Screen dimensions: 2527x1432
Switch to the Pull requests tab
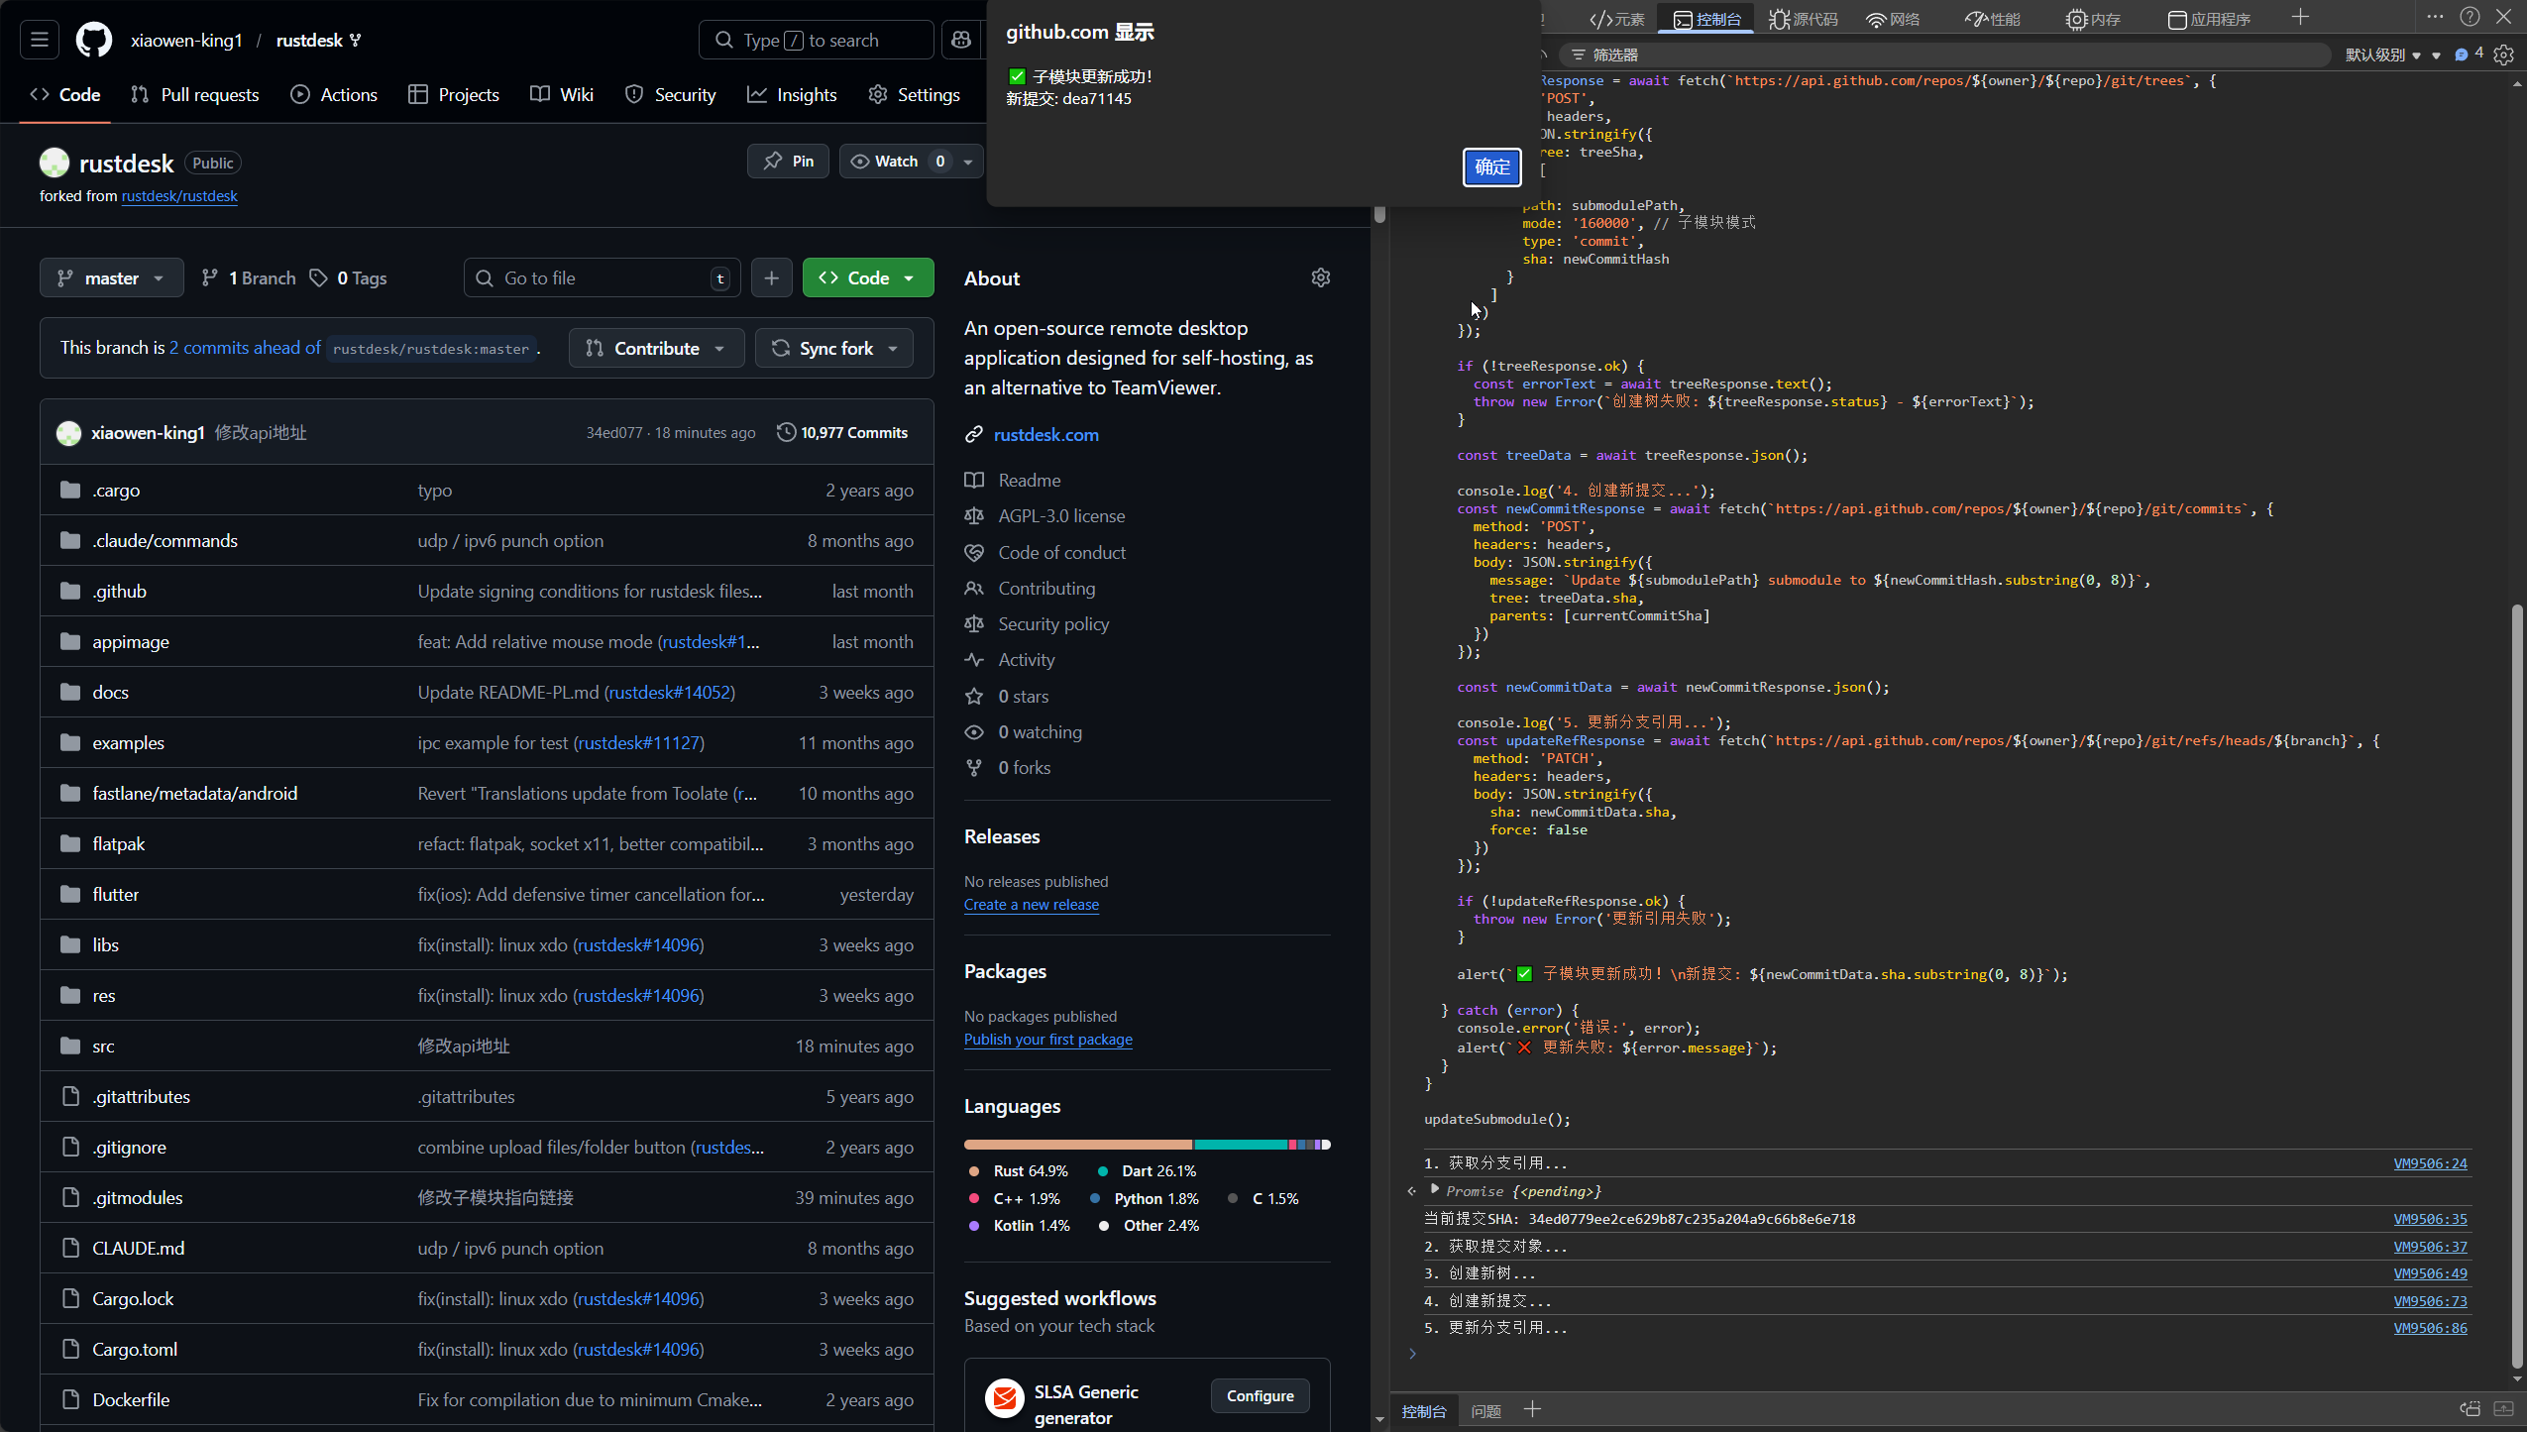click(x=194, y=94)
